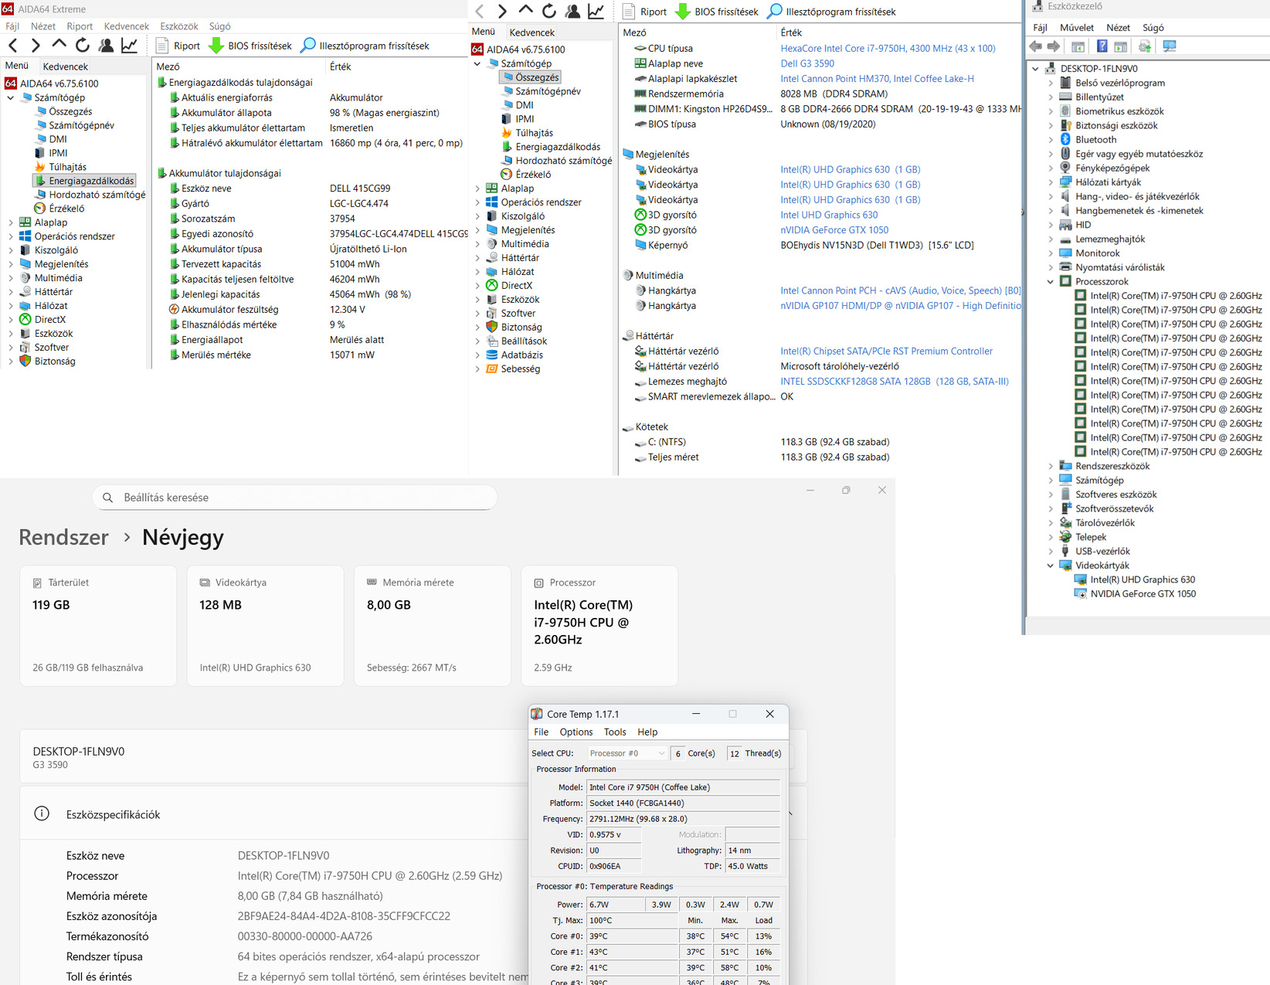Expand Alaplap in the left AIDA64 tree
This screenshot has height=985, width=1270.
(10, 222)
